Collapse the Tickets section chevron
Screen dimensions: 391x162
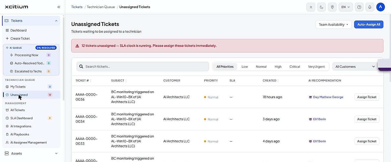tap(56, 21)
